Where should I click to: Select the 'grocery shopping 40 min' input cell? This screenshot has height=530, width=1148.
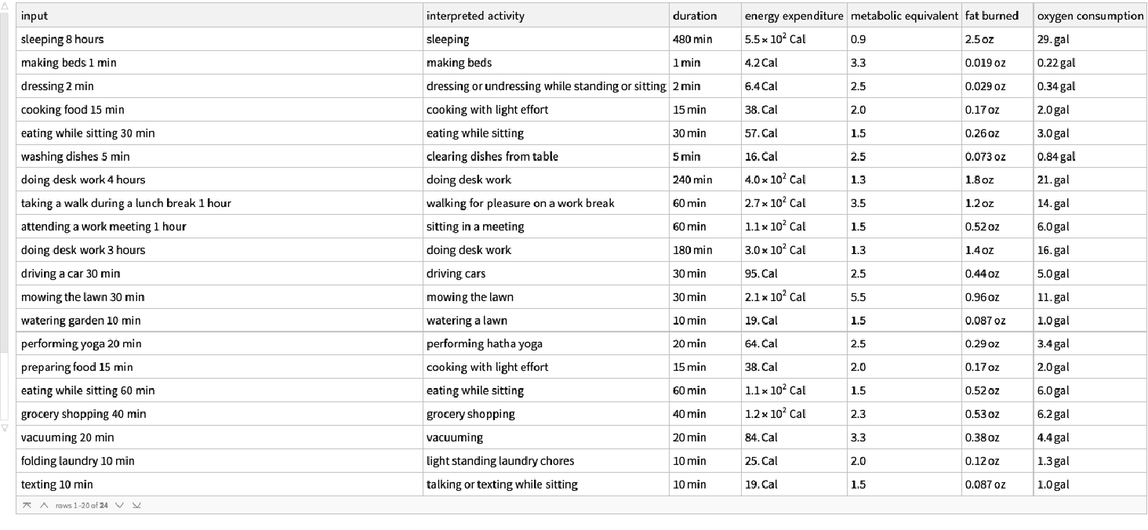click(x=83, y=414)
